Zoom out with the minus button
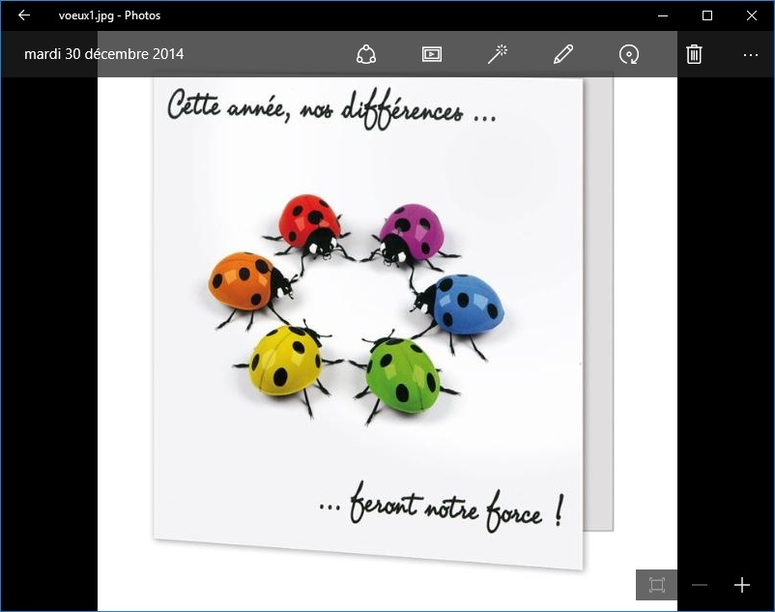The width and height of the screenshot is (775, 612). [700, 585]
